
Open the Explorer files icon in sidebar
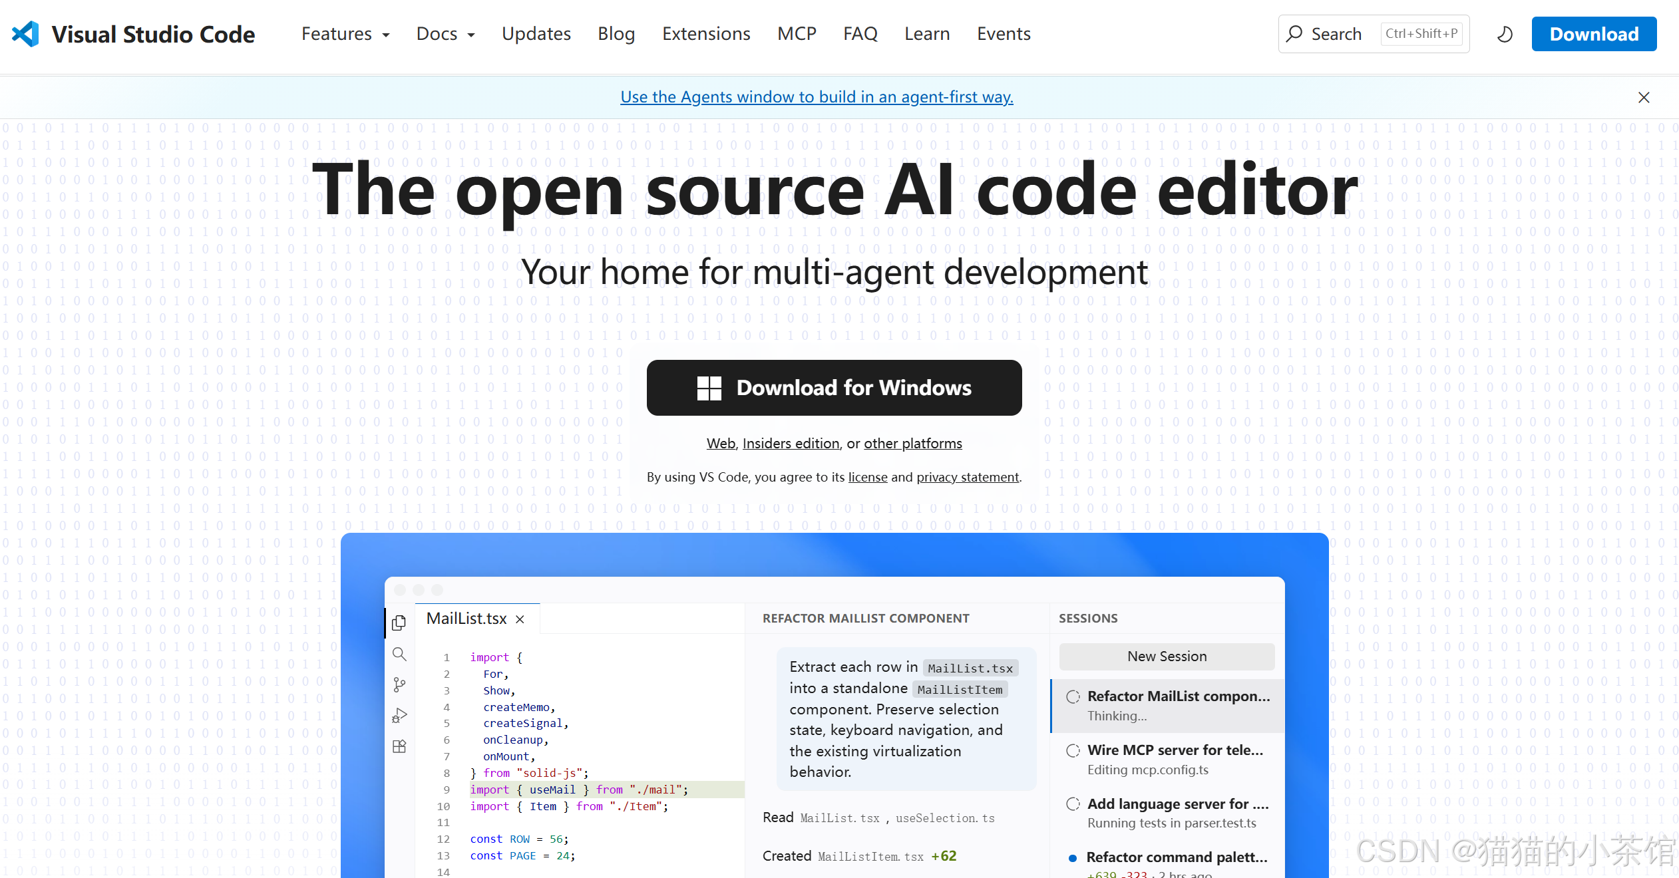(x=399, y=623)
